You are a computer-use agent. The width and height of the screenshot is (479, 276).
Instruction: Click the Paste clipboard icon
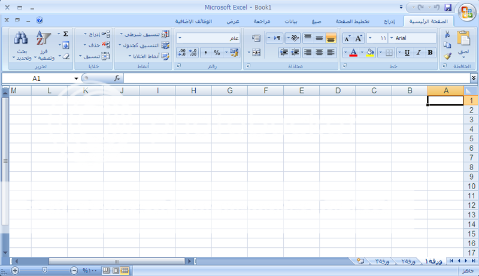463,39
